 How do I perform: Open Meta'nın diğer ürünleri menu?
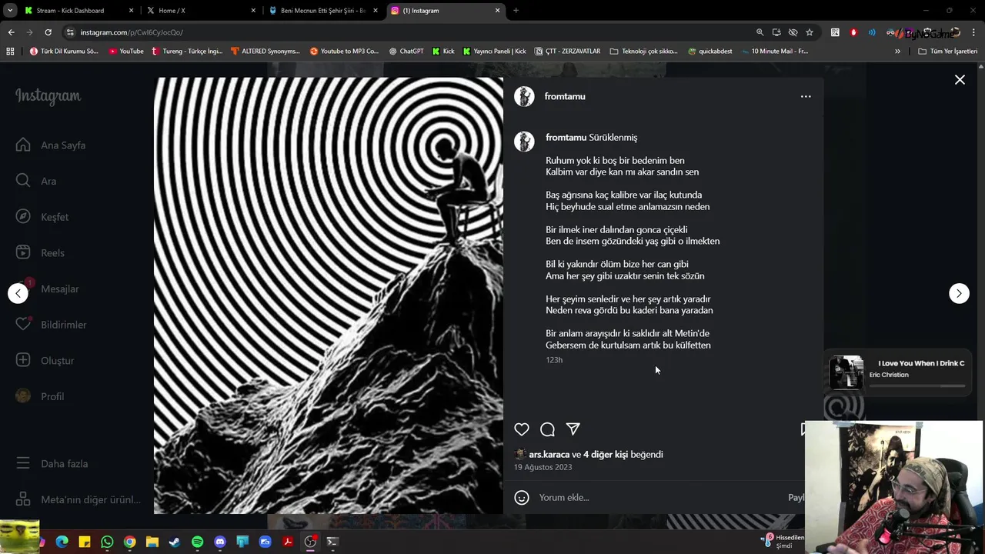coord(77,499)
